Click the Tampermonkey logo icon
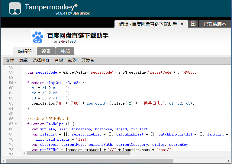The width and height of the screenshot is (232, 164). (x=15, y=8)
